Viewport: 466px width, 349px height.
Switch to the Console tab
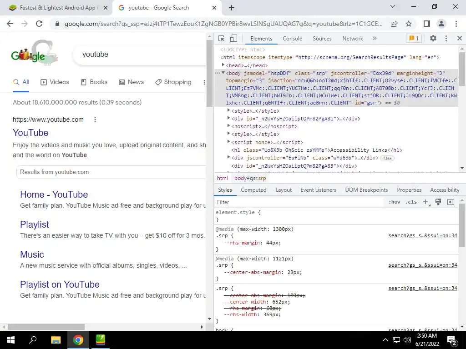(x=293, y=39)
